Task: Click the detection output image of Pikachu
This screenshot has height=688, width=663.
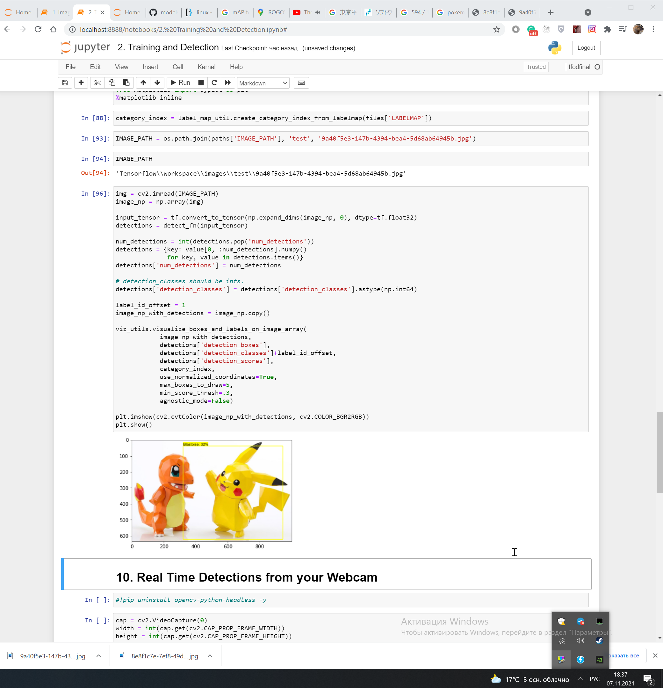Action: click(x=212, y=490)
